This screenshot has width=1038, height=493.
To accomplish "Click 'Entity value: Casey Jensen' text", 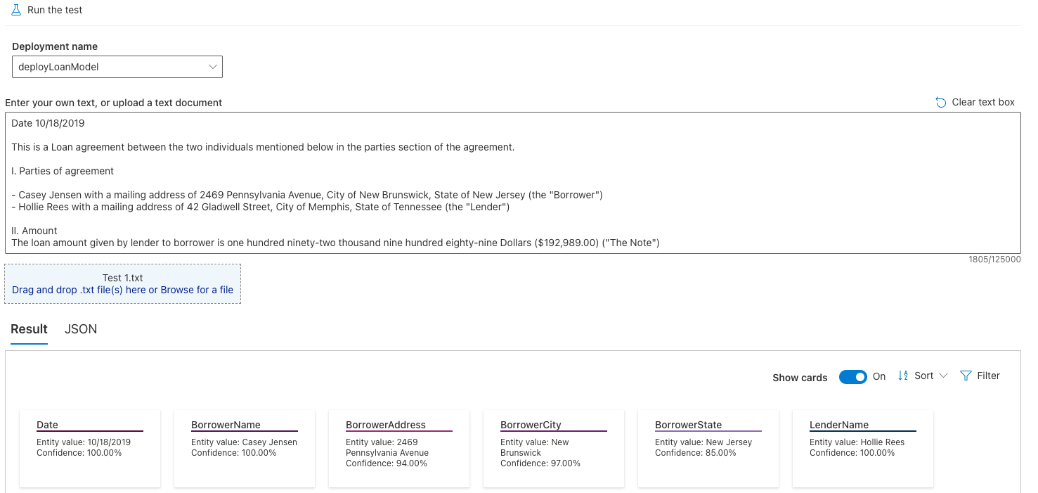I will point(244,442).
